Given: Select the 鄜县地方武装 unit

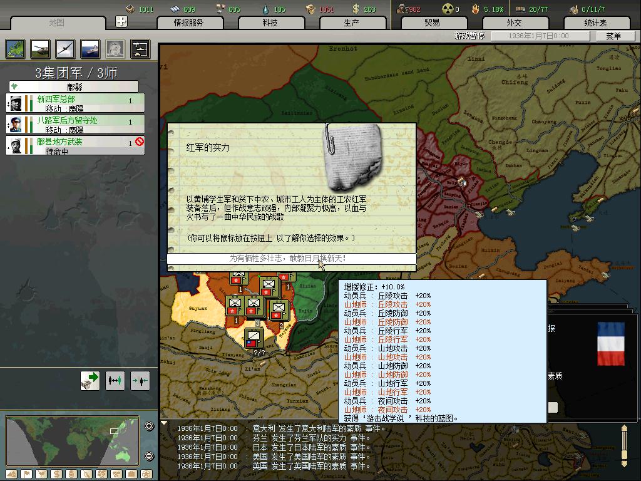Looking at the screenshot, I should (75, 145).
